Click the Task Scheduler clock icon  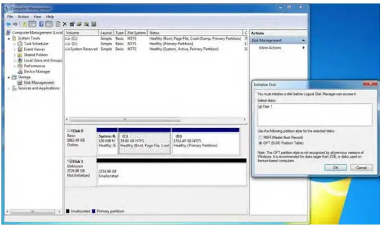(20, 44)
